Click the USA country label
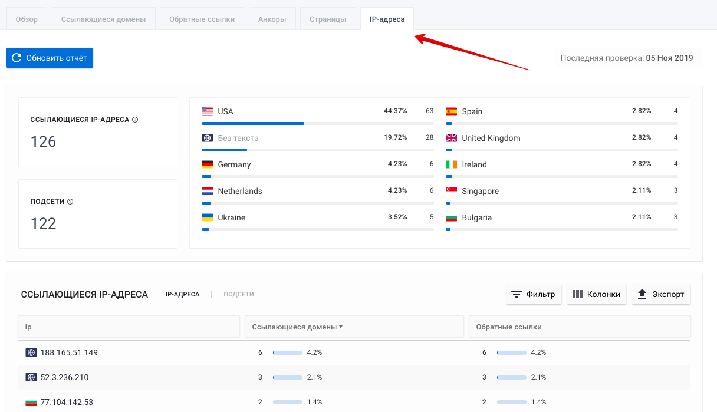 click(x=226, y=111)
